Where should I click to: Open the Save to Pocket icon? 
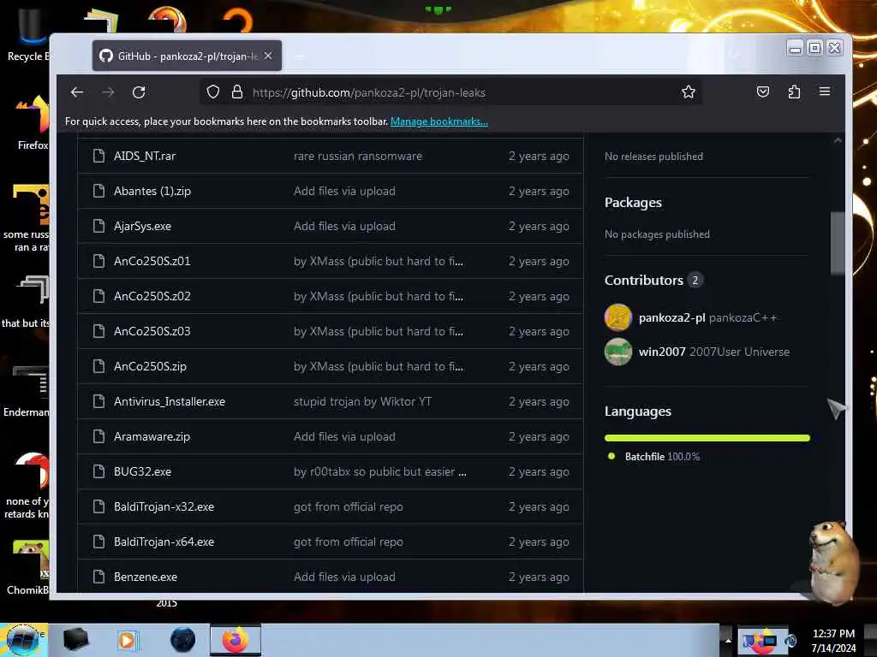pyautogui.click(x=763, y=92)
